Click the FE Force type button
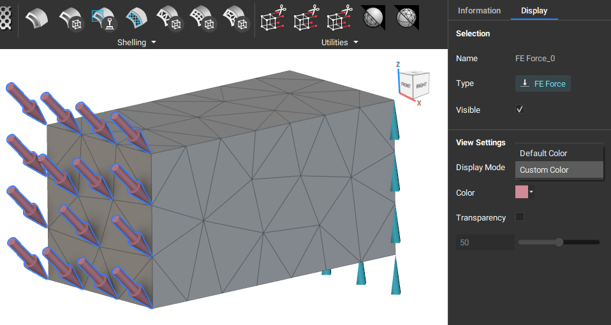Screen dimensions: 611x325 (543, 83)
